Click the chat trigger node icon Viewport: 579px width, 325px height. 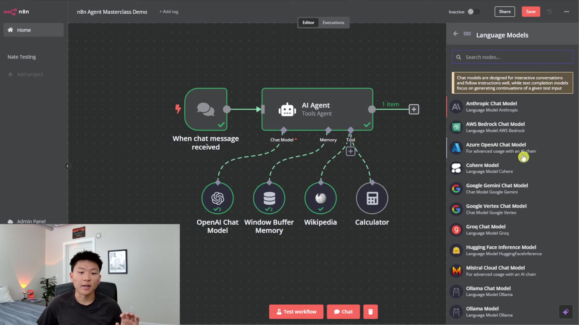tap(206, 109)
